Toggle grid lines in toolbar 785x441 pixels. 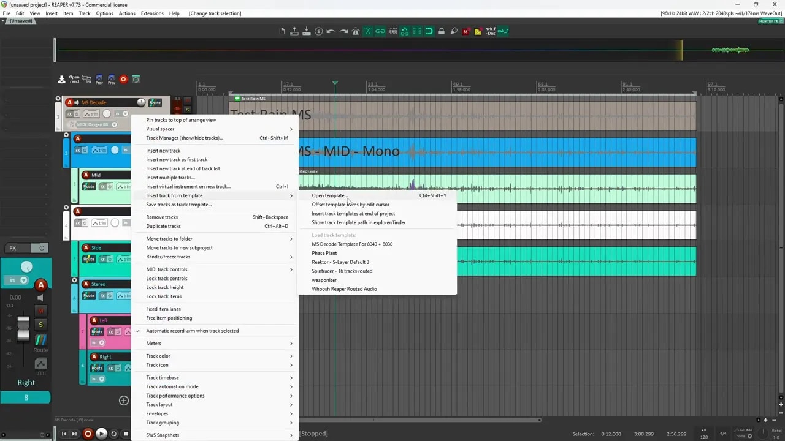tap(417, 31)
